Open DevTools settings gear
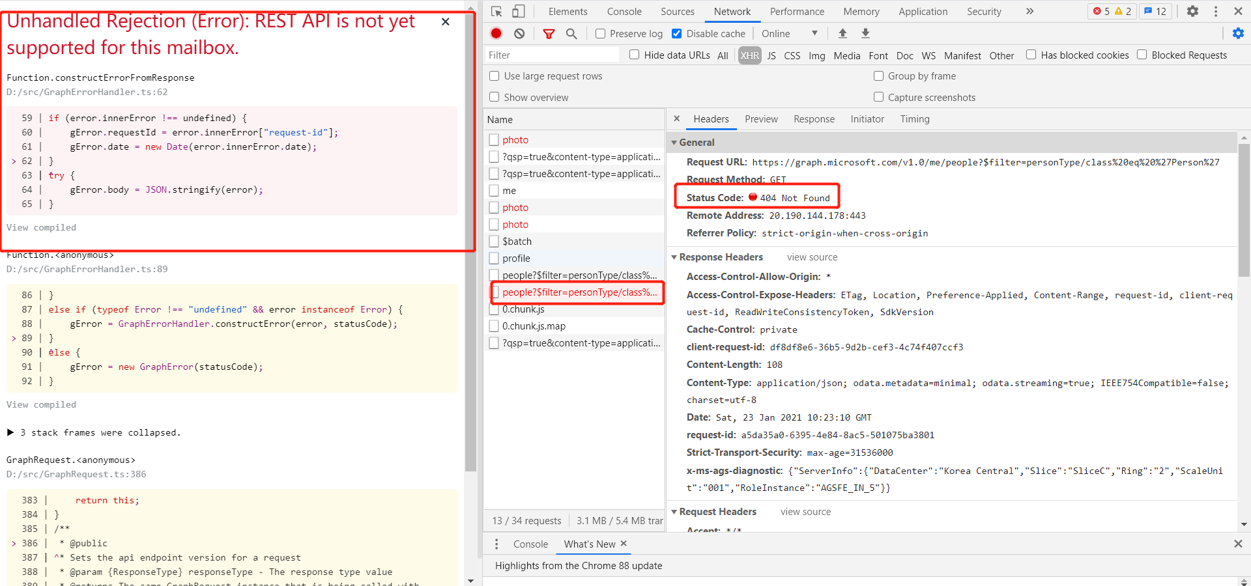The width and height of the screenshot is (1251, 586). point(1192,11)
